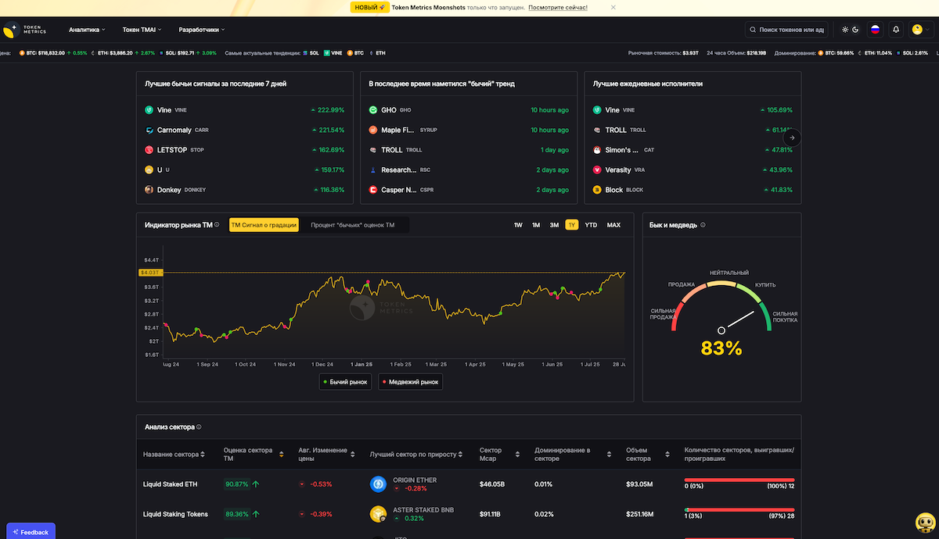Screen dimensions: 939x539
Task: Open the Аналитика dropdown menu
Action: (x=87, y=30)
